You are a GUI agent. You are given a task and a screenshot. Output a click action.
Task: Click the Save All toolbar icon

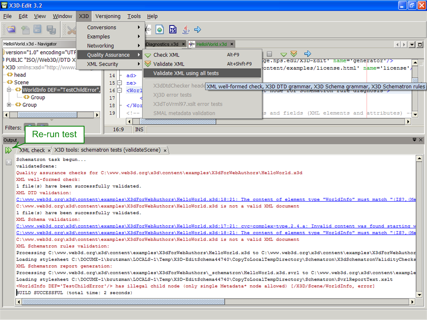click(51, 29)
